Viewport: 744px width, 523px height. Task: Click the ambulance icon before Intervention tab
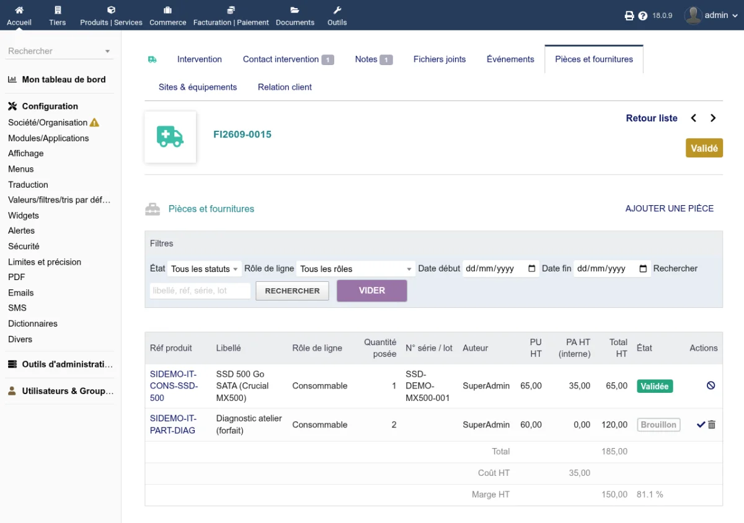coord(153,59)
